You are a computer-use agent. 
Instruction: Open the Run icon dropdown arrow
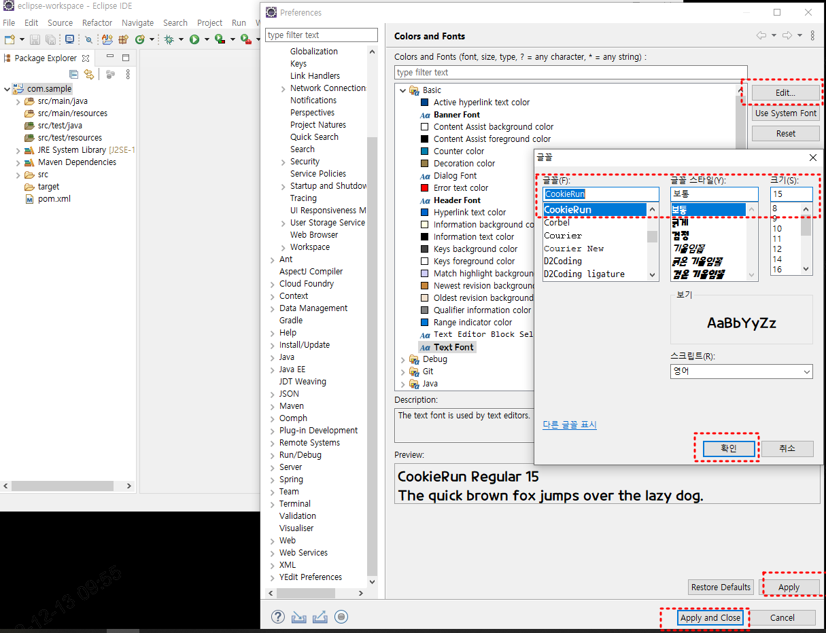(x=206, y=40)
